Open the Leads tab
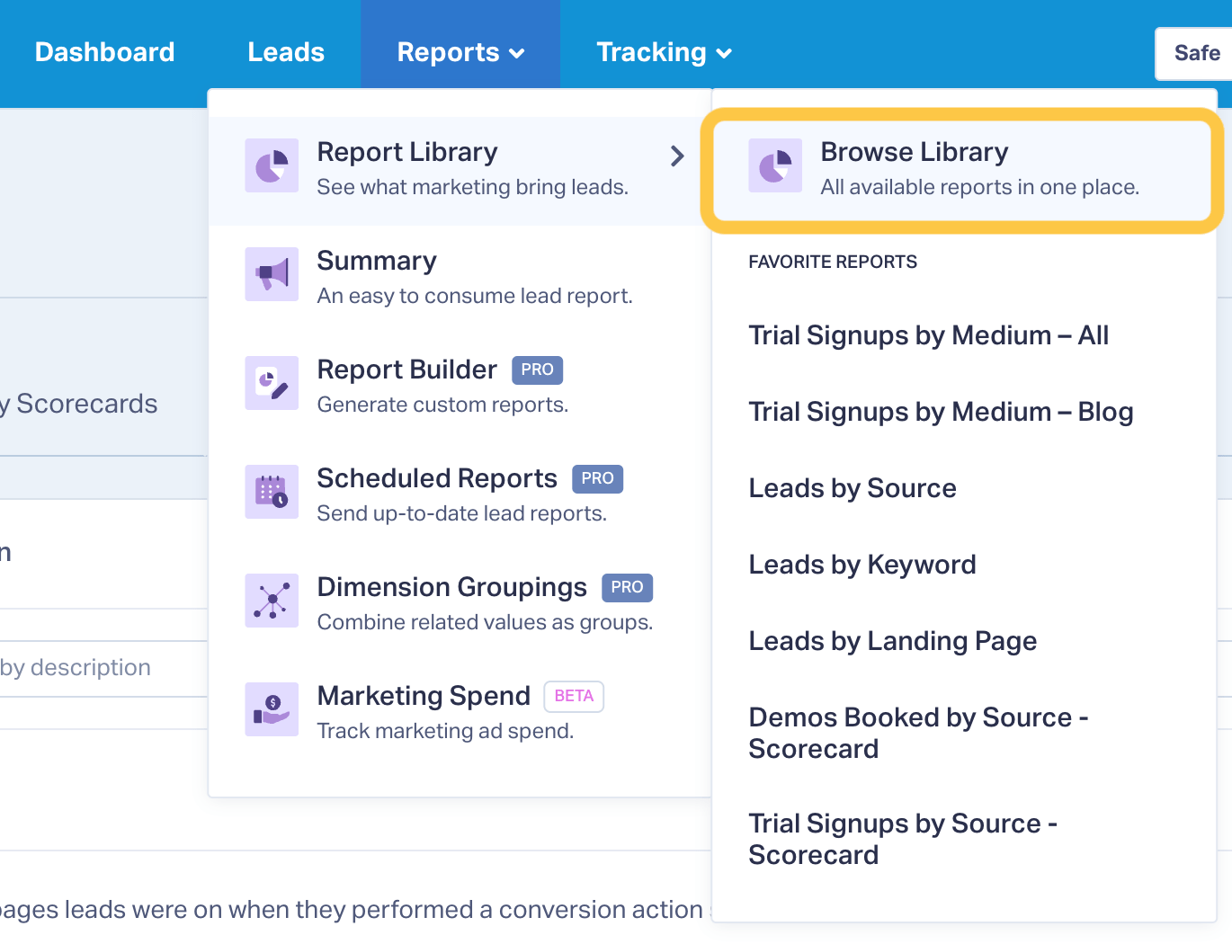Screen dimensions: 1232x944 [x=286, y=52]
